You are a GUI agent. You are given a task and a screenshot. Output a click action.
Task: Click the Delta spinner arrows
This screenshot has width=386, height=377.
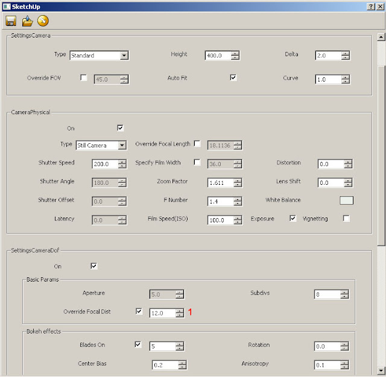click(346, 56)
